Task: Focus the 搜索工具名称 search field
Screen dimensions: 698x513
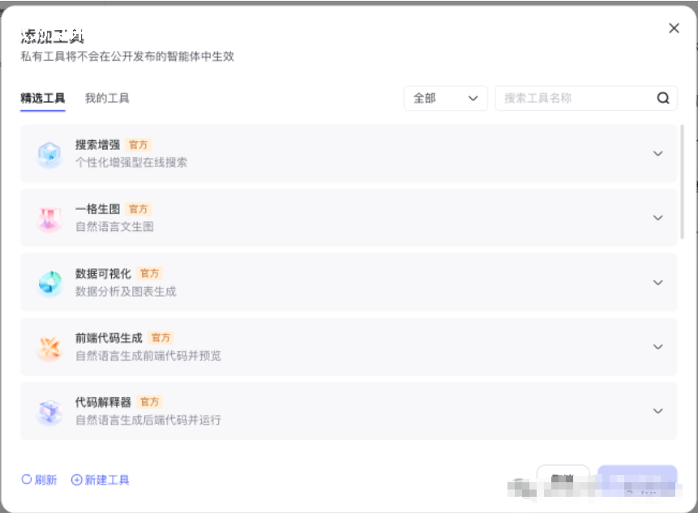Action: (586, 98)
